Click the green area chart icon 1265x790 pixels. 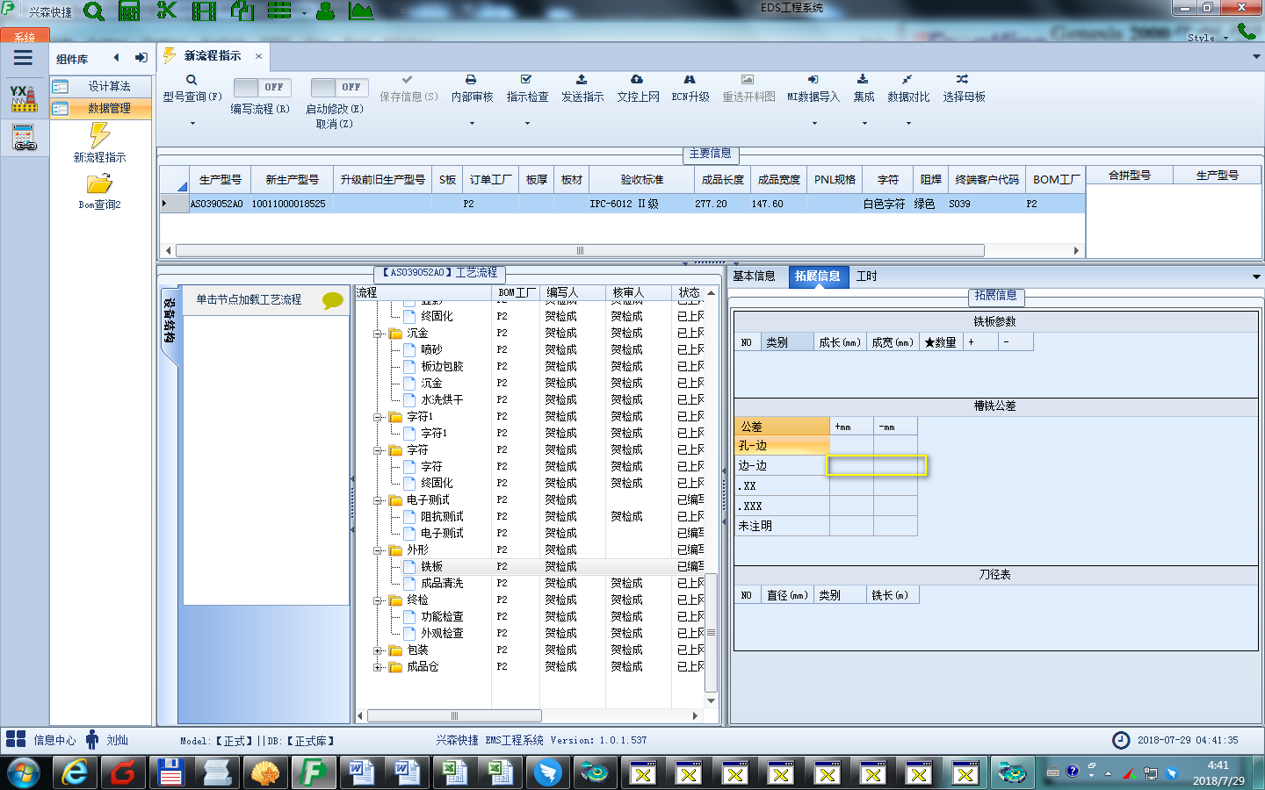tap(361, 11)
